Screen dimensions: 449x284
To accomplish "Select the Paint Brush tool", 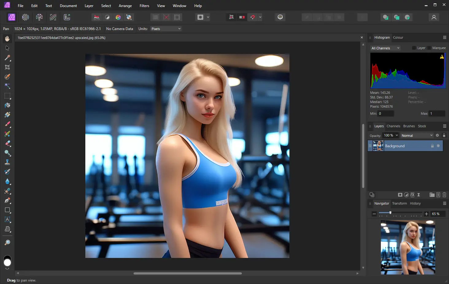I will click(7, 124).
